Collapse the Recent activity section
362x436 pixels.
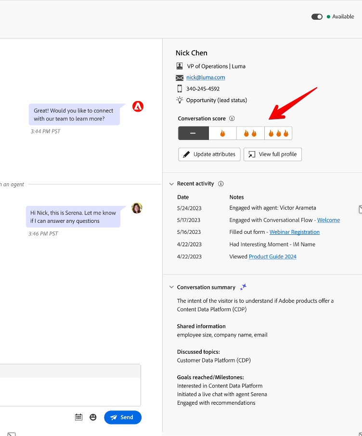(x=171, y=184)
